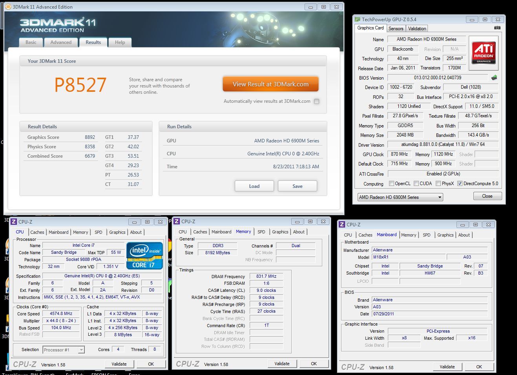Image resolution: width=517 pixels, height=375 pixels.
Task: Click the BIOS Date 07/29/2011 field
Action: pos(429,314)
